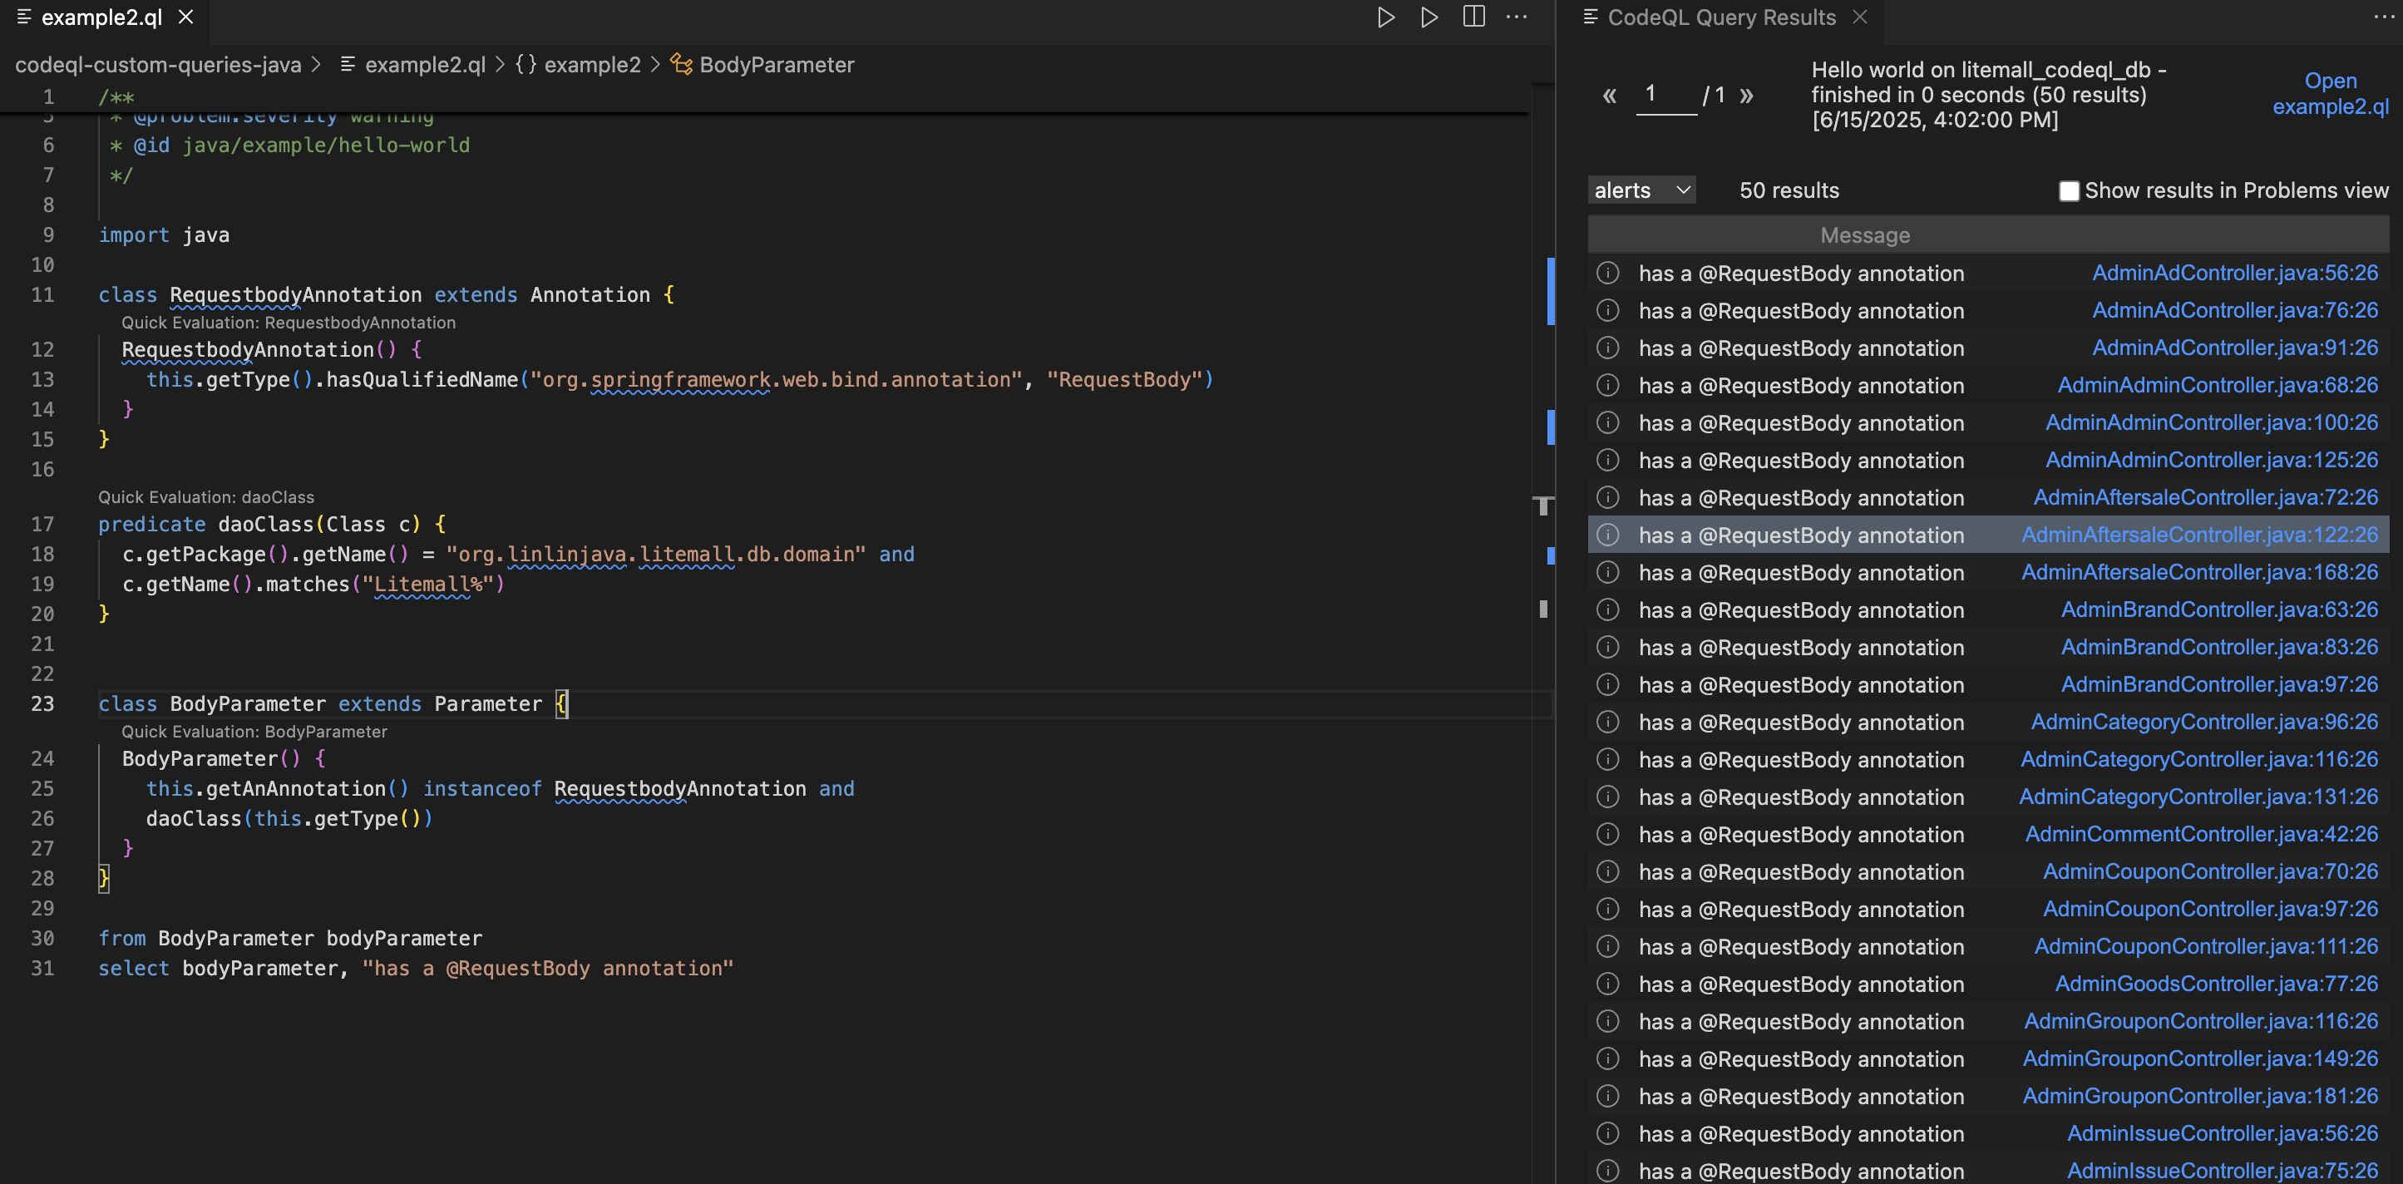Image resolution: width=2403 pixels, height=1184 pixels.
Task: Click example2 module breadcrumb
Action: (591, 64)
